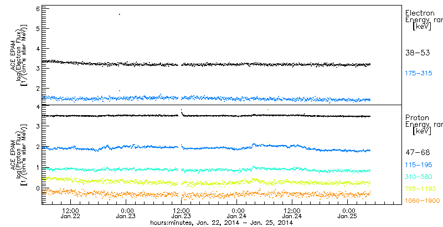This screenshot has height=227, width=443.
Task: Click the black proton spike at 12:00 Jan.23
Action: coord(182,111)
